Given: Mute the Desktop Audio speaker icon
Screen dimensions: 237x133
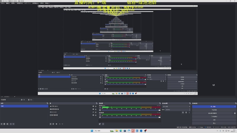Looking at the screenshot, I should point(100,117).
